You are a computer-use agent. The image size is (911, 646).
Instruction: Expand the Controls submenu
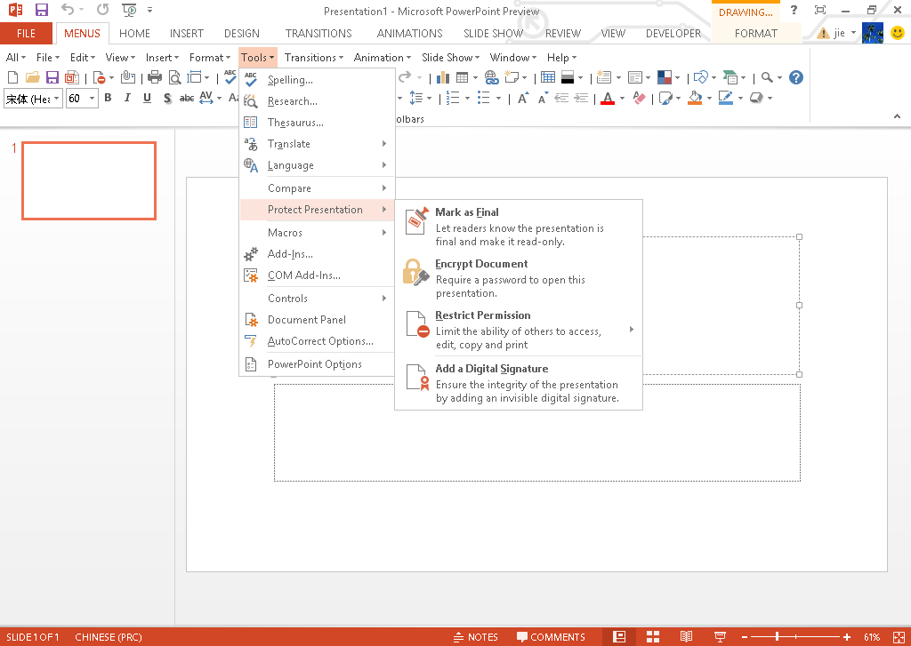click(x=317, y=298)
